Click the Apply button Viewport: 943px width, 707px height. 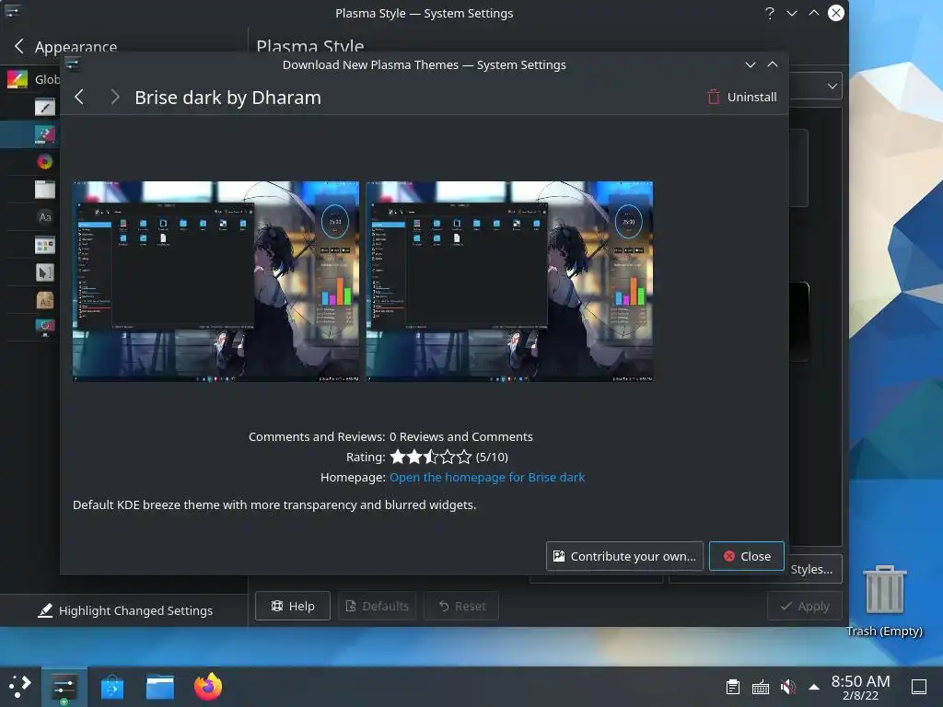tap(805, 606)
